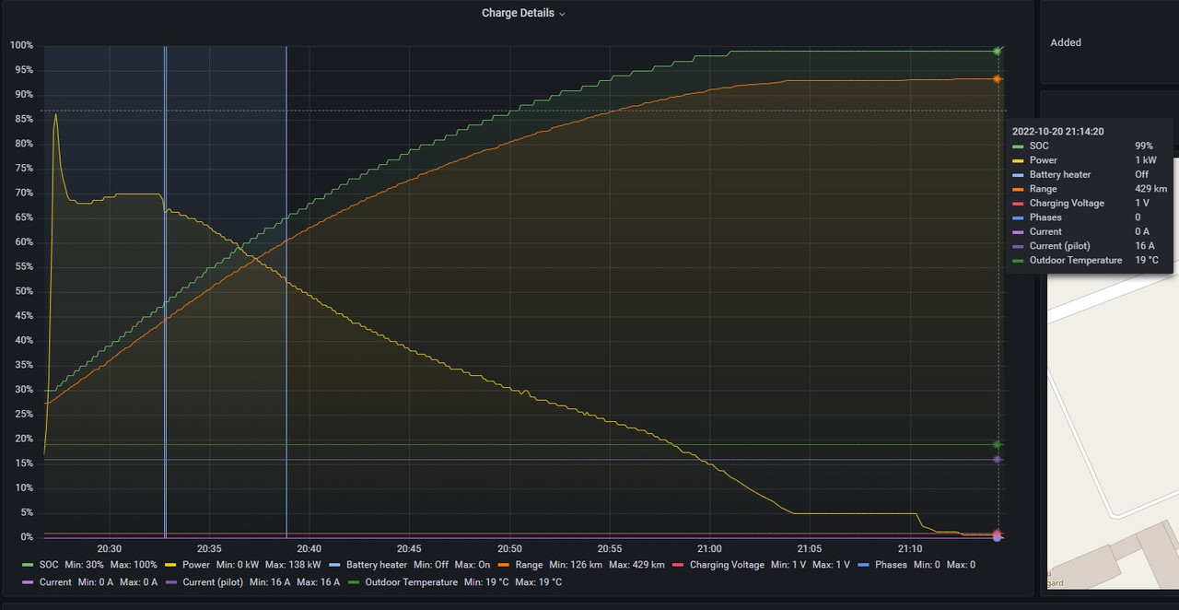Click the 100% y-axis label
1179x610 pixels.
pos(22,45)
